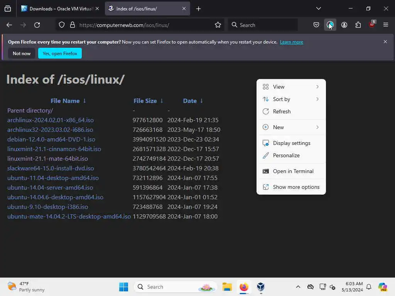395x296 pixels.
Task: Download debian-12.4.0-amd64-DVD-1.iso
Action: (51, 139)
